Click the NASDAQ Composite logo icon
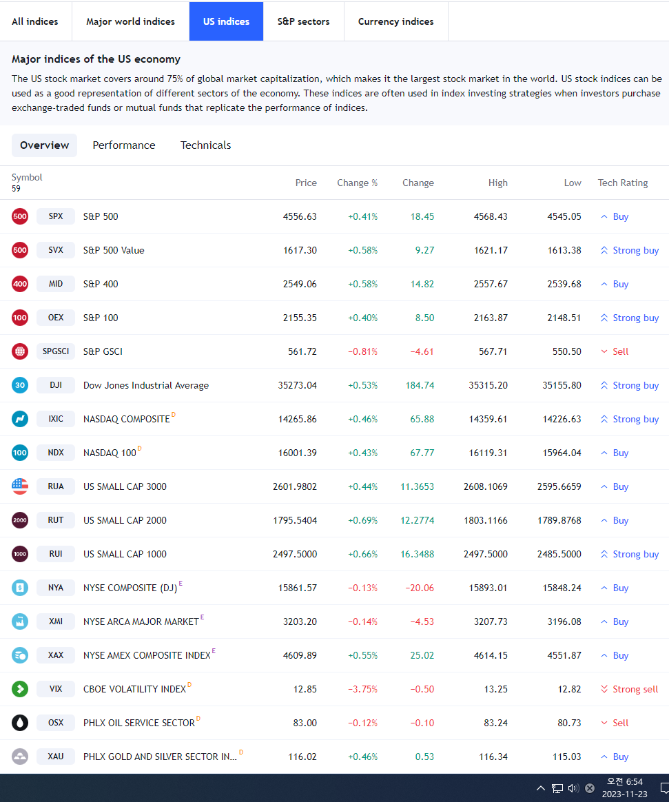This screenshot has width=669, height=802. (x=20, y=419)
